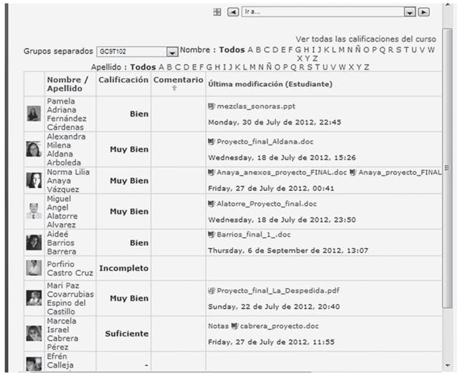Sort by Última modificación (Estudiante) header
The width and height of the screenshot is (459, 374).
270,84
